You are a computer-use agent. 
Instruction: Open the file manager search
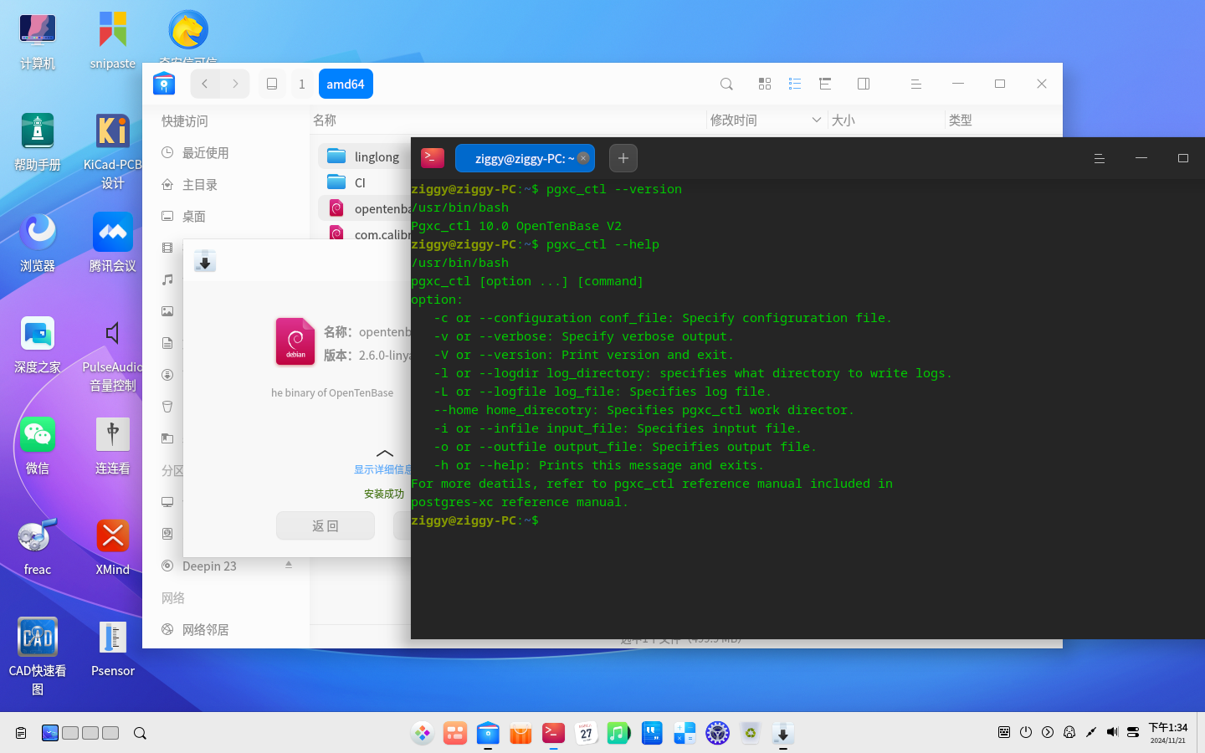coord(726,84)
